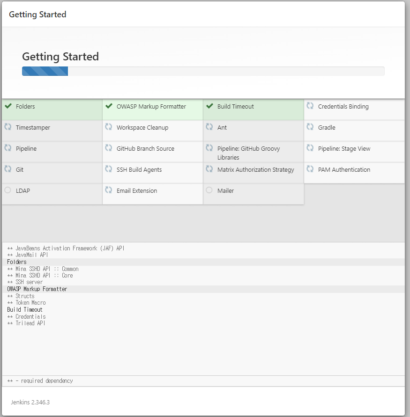The width and height of the screenshot is (410, 417).
Task: Select the LDAP plugin label
Action: pyautogui.click(x=23, y=190)
